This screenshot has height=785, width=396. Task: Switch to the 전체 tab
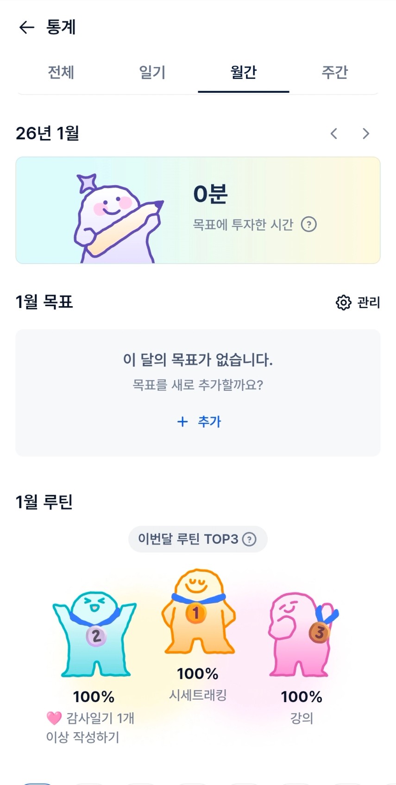(x=61, y=72)
